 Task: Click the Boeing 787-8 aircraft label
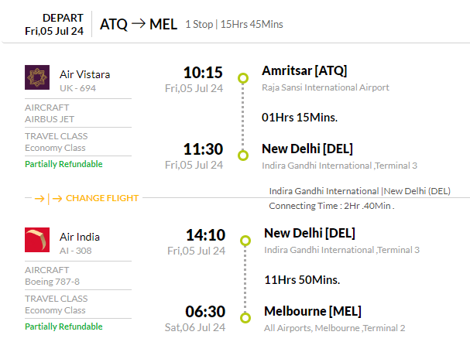pyautogui.click(x=52, y=282)
